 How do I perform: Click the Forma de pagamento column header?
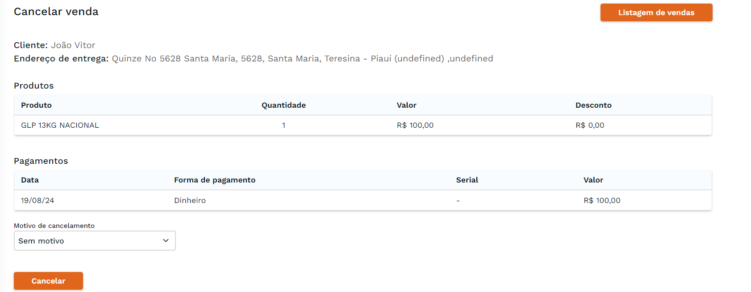click(215, 180)
